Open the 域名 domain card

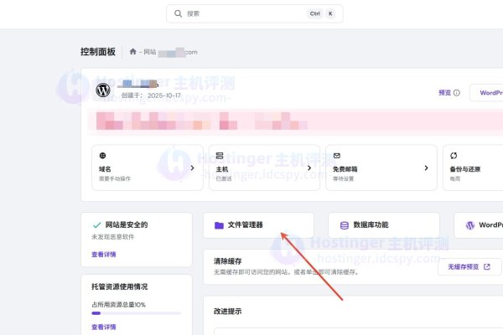(x=148, y=167)
